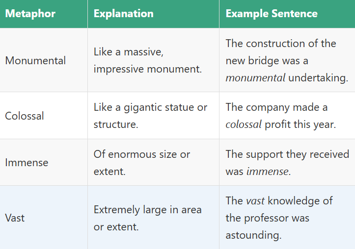This screenshot has width=355, height=249.
Task: Click the professor's knowledge example sentence
Action: [x=279, y=218]
